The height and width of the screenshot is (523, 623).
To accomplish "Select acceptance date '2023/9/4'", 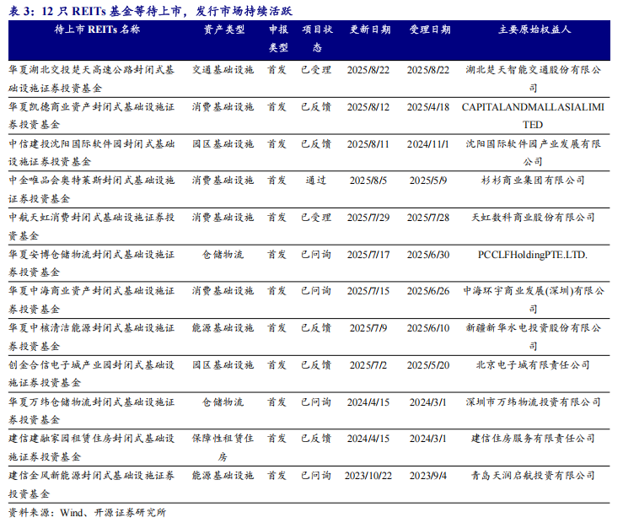I will point(428,475).
